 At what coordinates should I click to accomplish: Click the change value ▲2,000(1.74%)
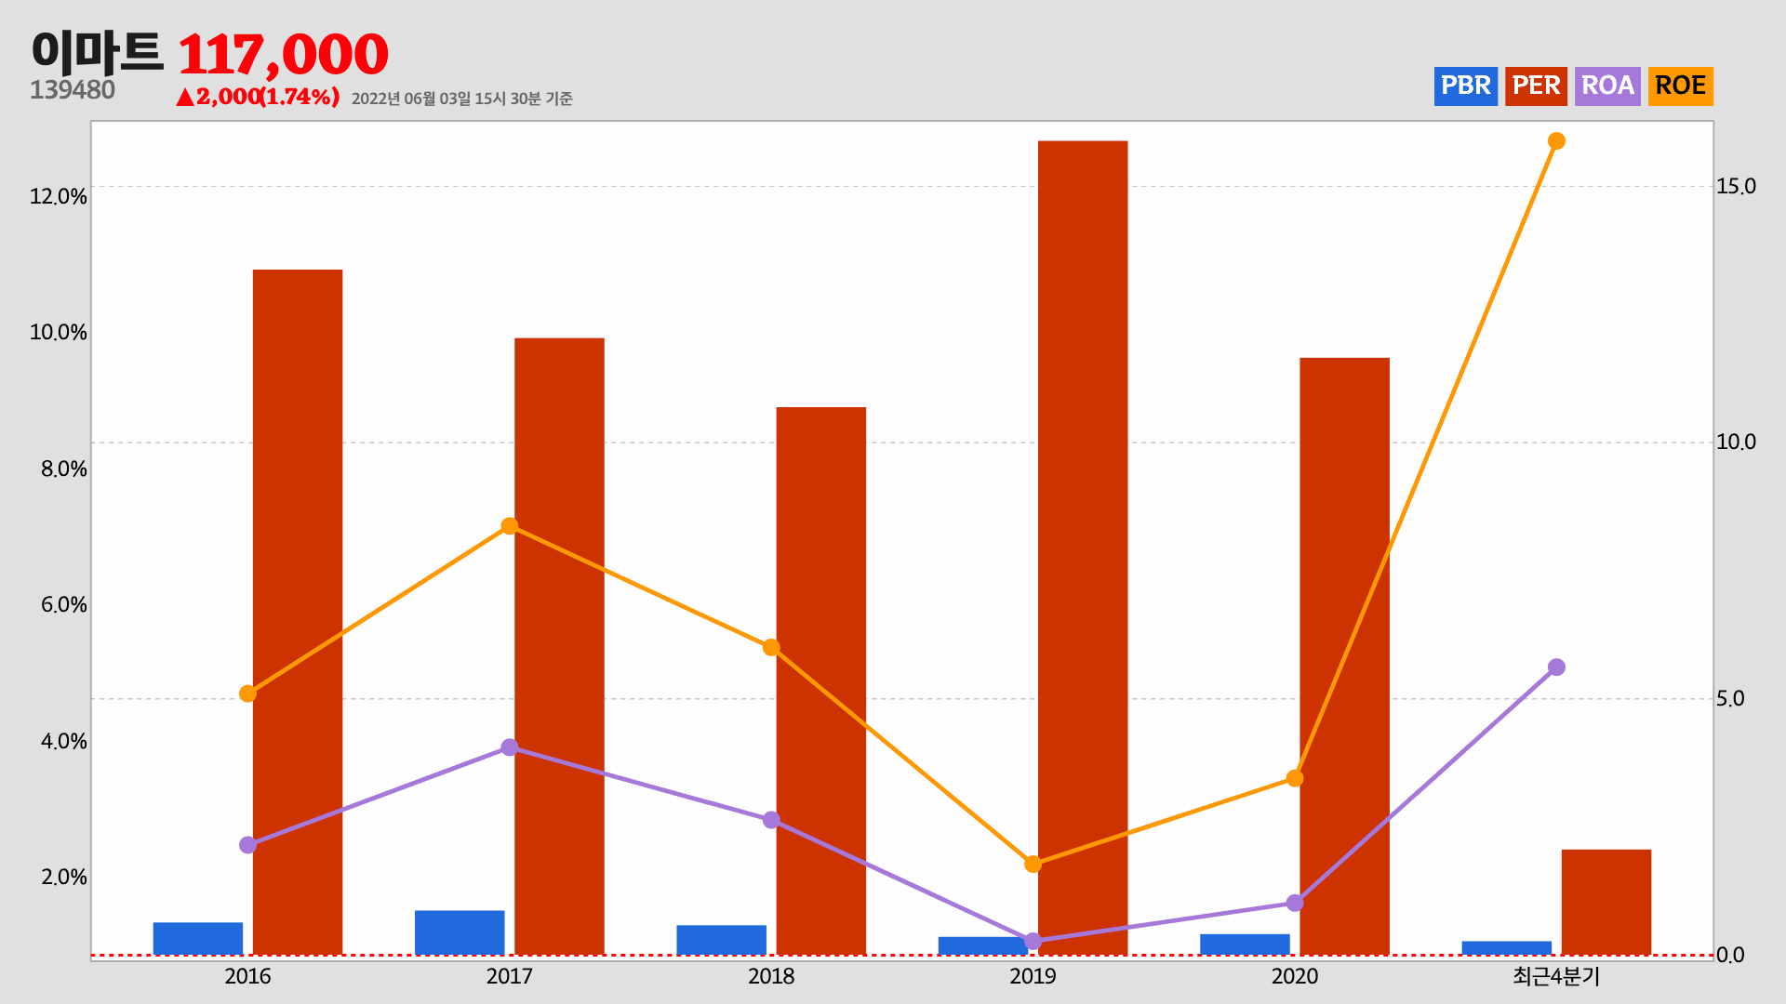258,97
